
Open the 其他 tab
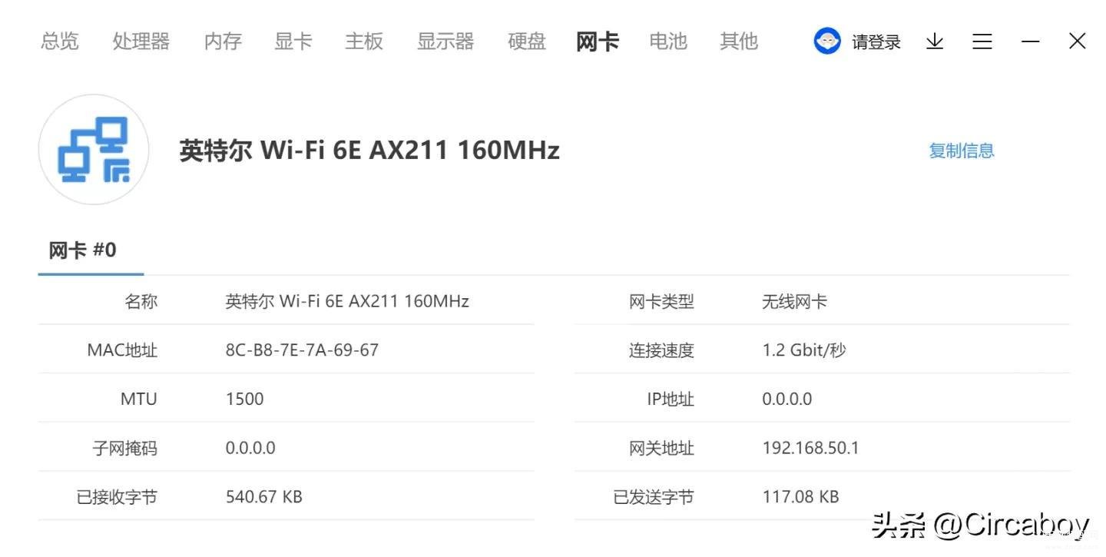pos(739,41)
